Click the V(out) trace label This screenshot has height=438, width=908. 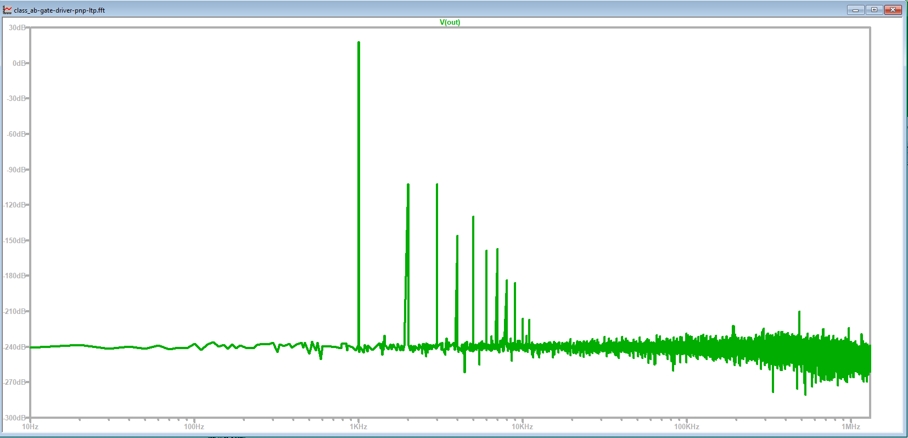450,23
